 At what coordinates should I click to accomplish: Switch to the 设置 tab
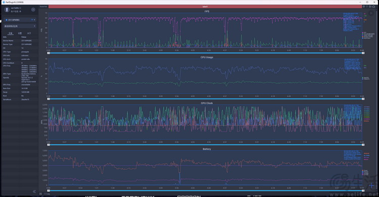coord(20,33)
